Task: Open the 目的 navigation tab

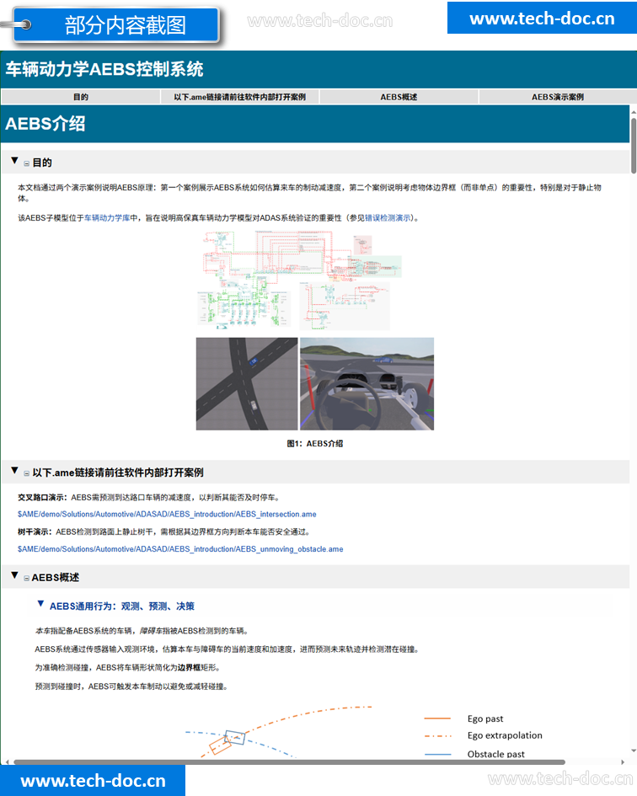Action: [x=81, y=97]
